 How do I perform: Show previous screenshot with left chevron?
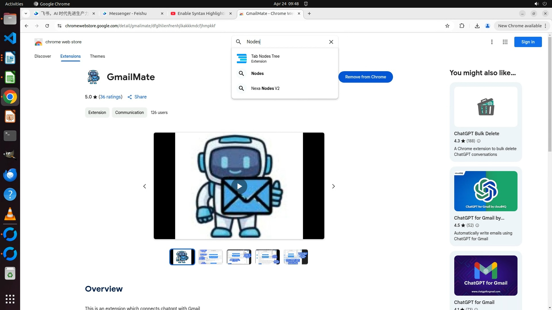[x=145, y=186]
